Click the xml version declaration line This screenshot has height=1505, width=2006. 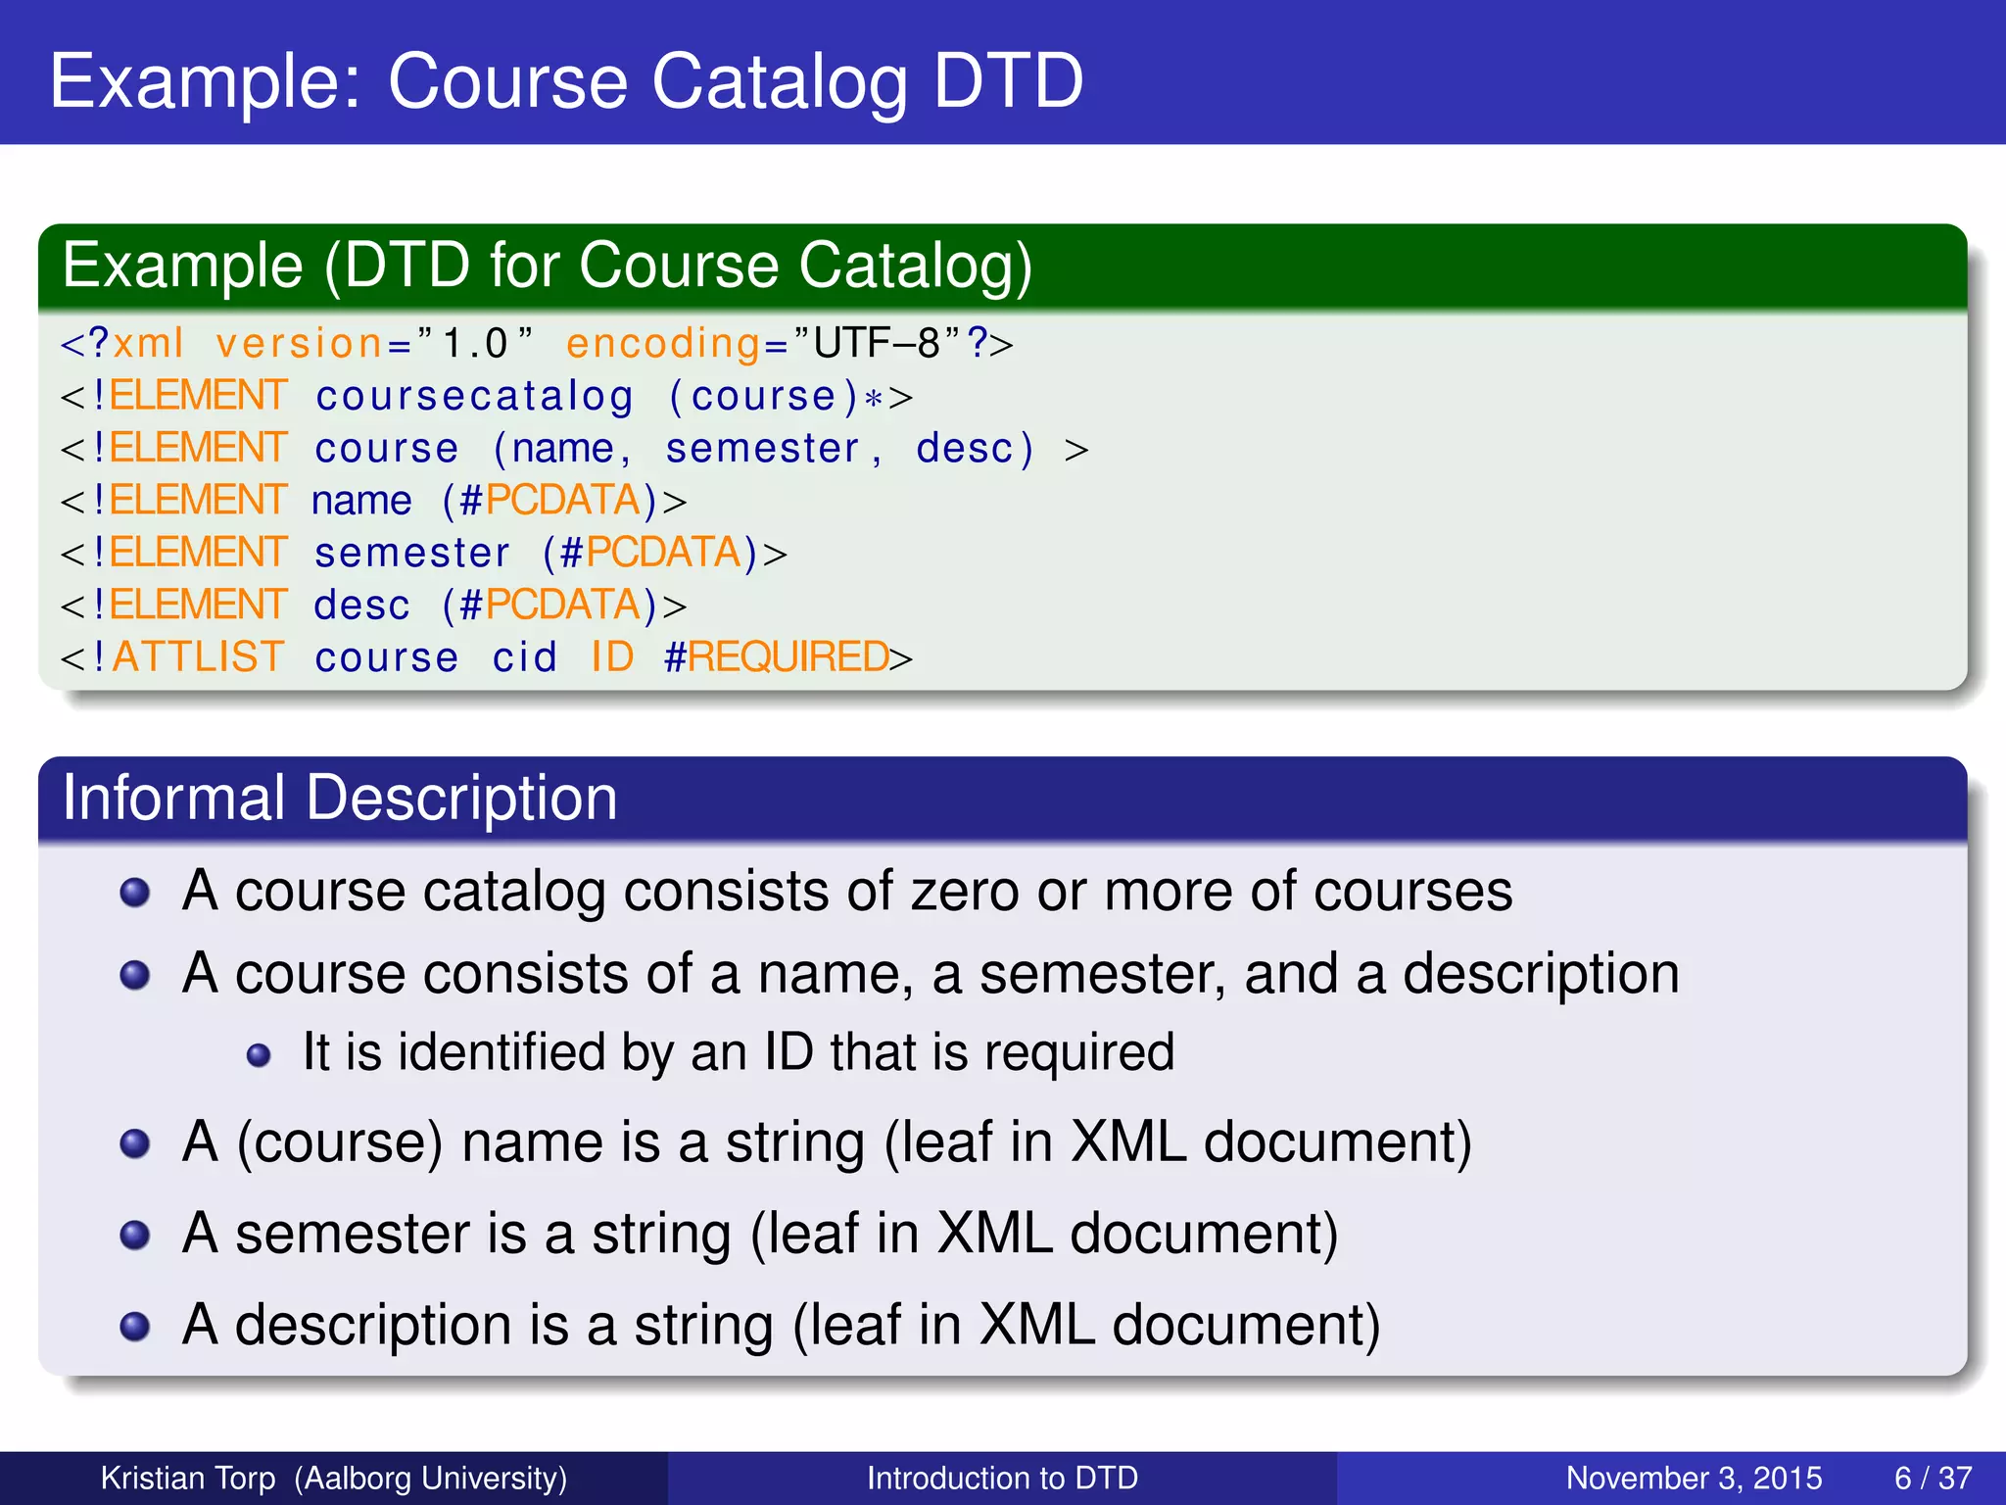536,344
